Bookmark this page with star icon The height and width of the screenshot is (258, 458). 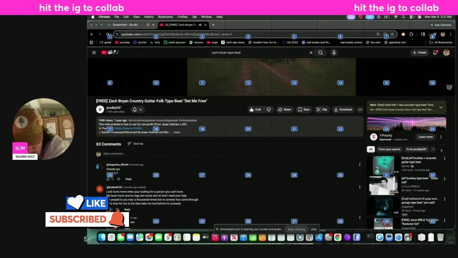[393, 34]
